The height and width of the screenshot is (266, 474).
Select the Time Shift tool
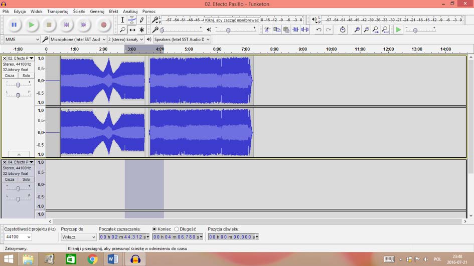pyautogui.click(x=132, y=30)
